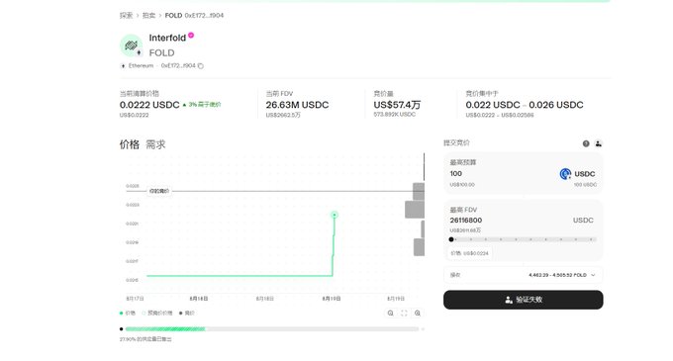Image resolution: width=673 pixels, height=361 pixels.
Task: Toggle the green 价格 legend series
Action: (x=128, y=313)
